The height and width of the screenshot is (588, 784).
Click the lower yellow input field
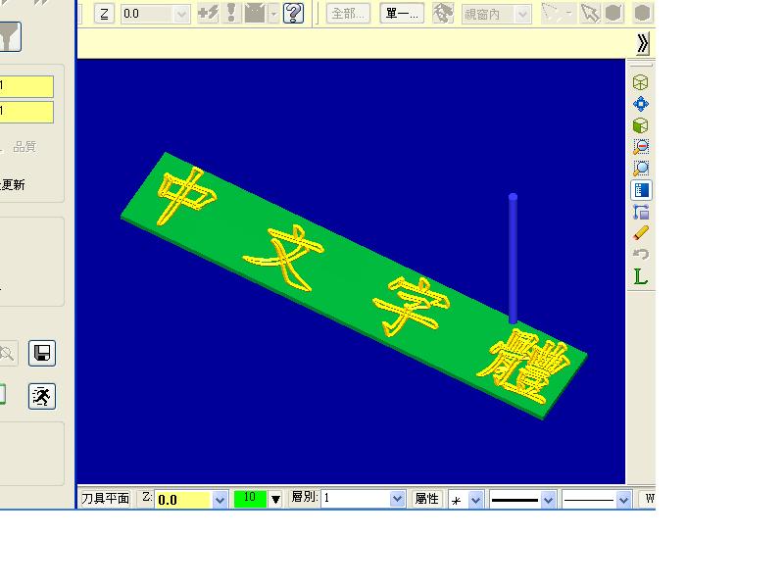pos(26,112)
